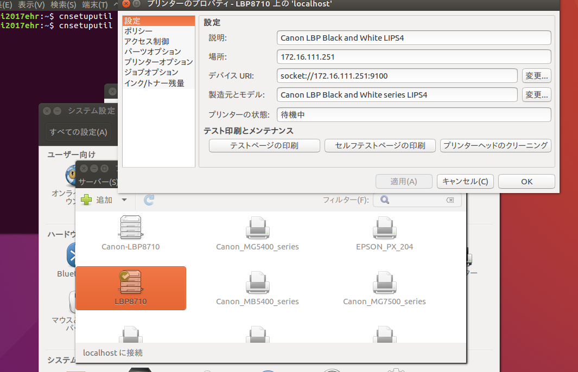This screenshot has width=578, height=372.
Task: Click 変更 button next to make and model
Action: coord(536,95)
